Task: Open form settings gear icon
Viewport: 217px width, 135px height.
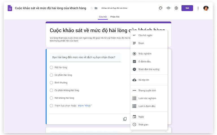Action: point(176,8)
